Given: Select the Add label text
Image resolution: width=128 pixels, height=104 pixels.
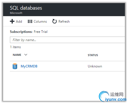Looking at the screenshot, I should click(19, 22).
